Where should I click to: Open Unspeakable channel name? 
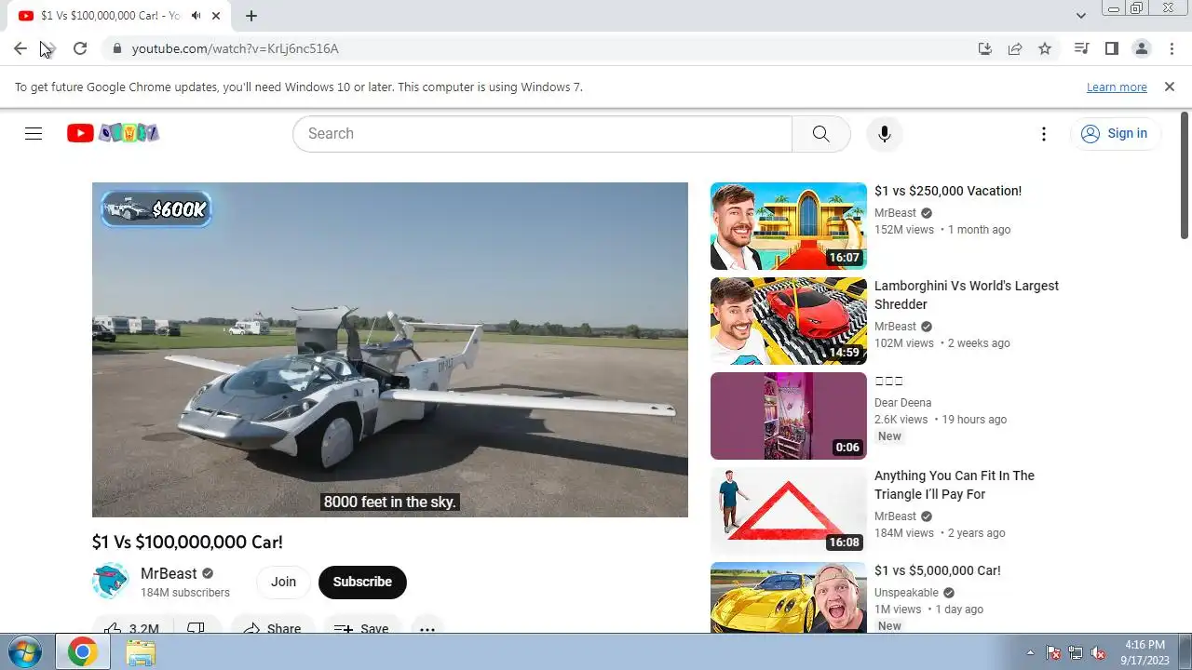coord(906,593)
